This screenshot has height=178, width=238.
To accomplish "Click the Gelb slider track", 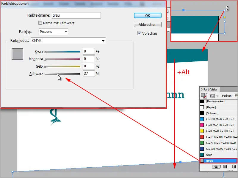I will click(62, 66).
